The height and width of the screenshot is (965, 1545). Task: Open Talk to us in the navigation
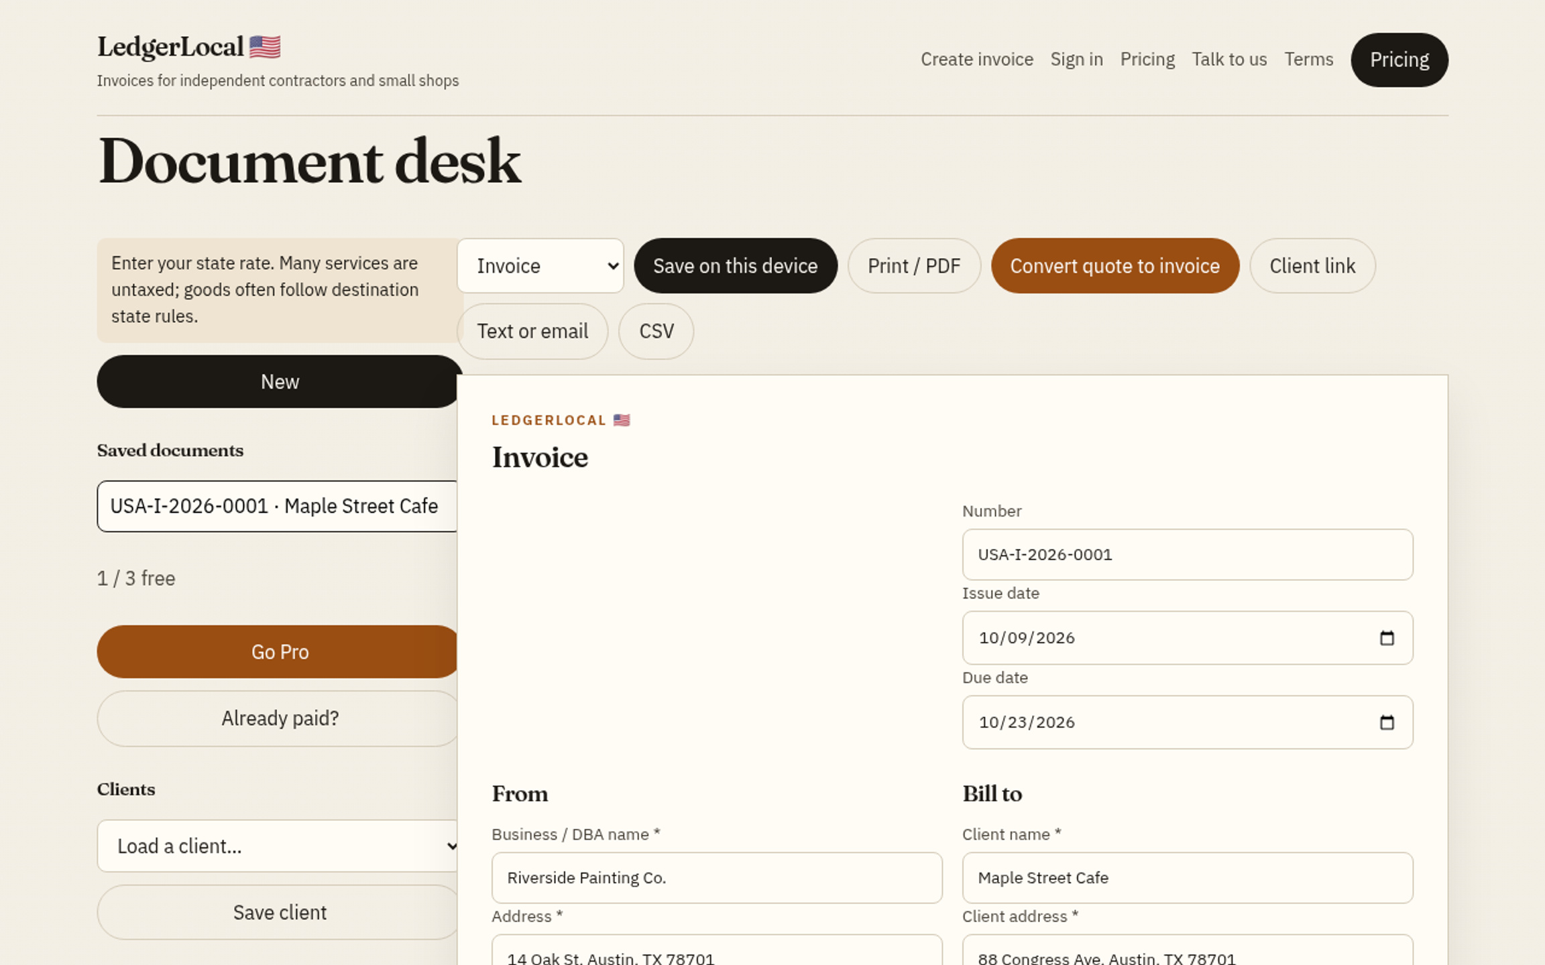1229,60
